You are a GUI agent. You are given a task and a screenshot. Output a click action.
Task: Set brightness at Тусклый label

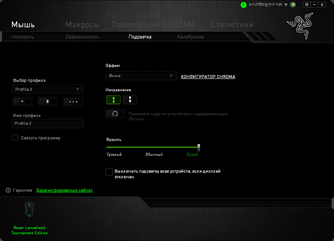(114, 155)
